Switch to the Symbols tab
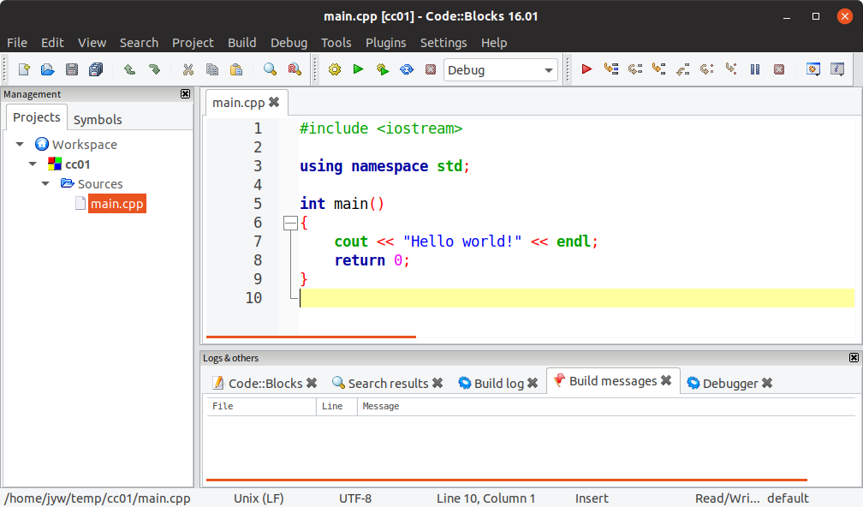Viewport: 863px width, 507px height. (x=98, y=120)
